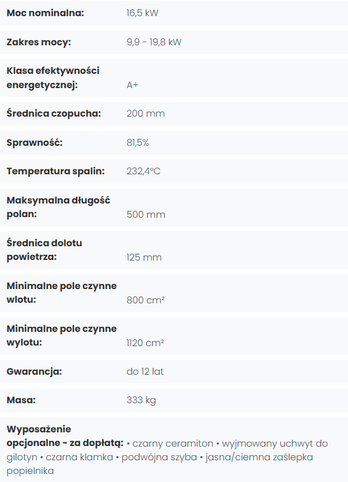
Task: Click the Sprawność label
Action: click(x=35, y=142)
